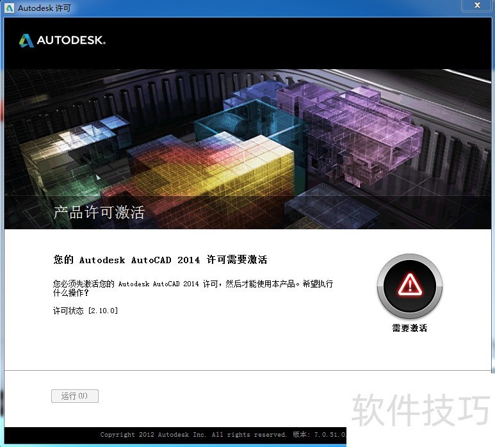Click heading 您的 Autodesk AutoCAD 2014 许可需要激活
This screenshot has height=447, width=495.
tap(160, 260)
